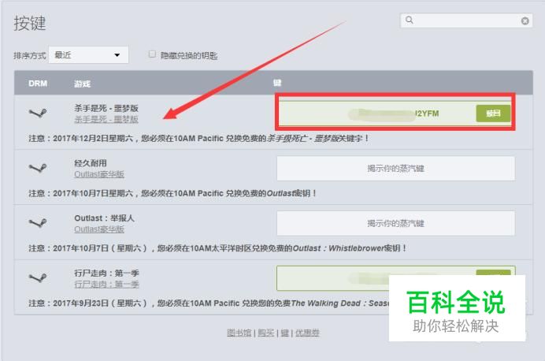The image size is (545, 361).
Task: Open Outlast豪华版 link under Outlast:举报人
Action: (99, 229)
